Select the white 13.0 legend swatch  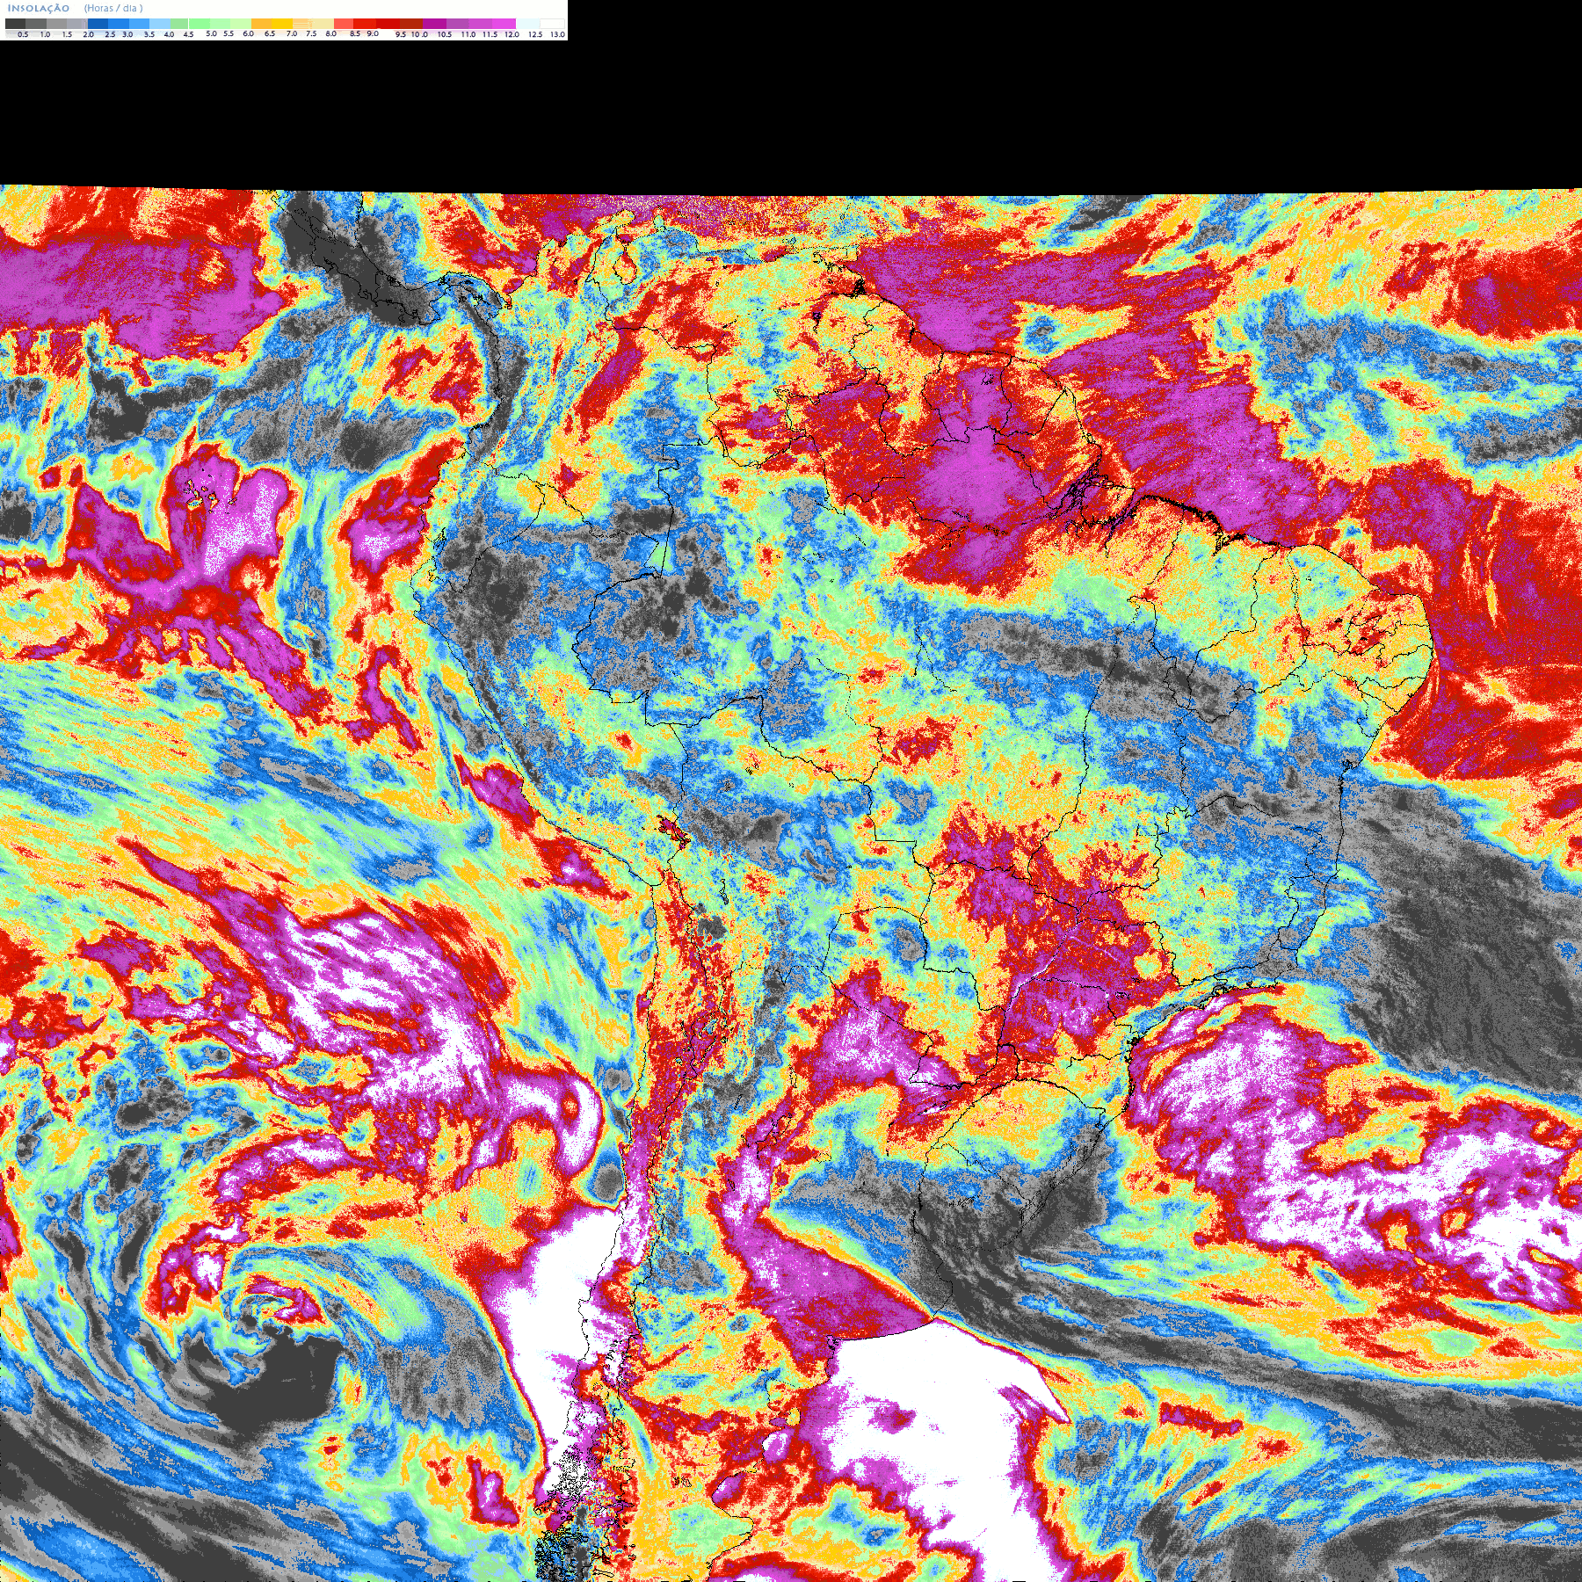[x=552, y=24]
